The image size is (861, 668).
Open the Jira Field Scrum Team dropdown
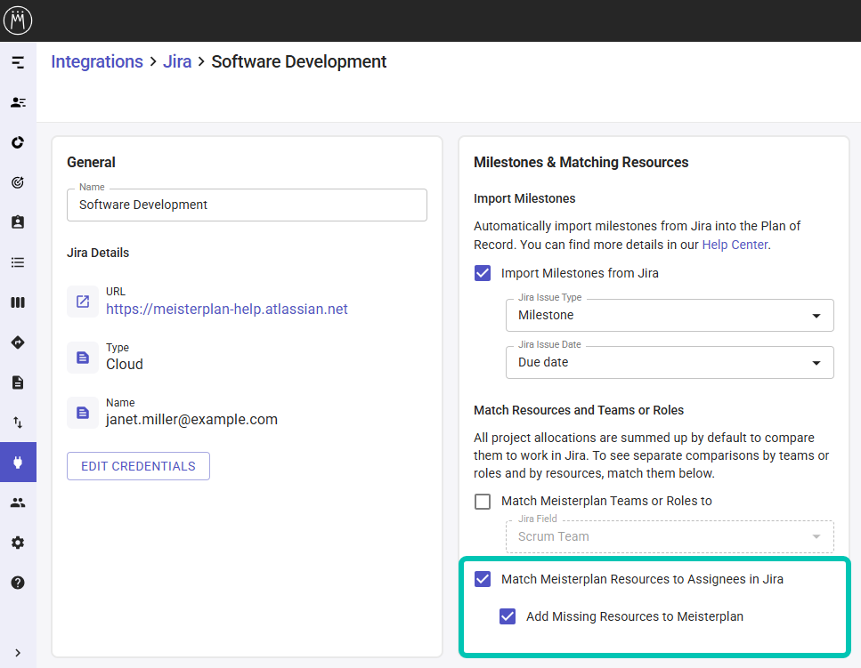pos(670,536)
